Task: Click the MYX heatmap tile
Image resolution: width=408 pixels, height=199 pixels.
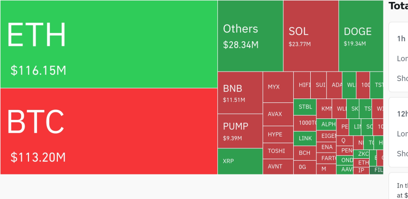Action: (x=278, y=87)
